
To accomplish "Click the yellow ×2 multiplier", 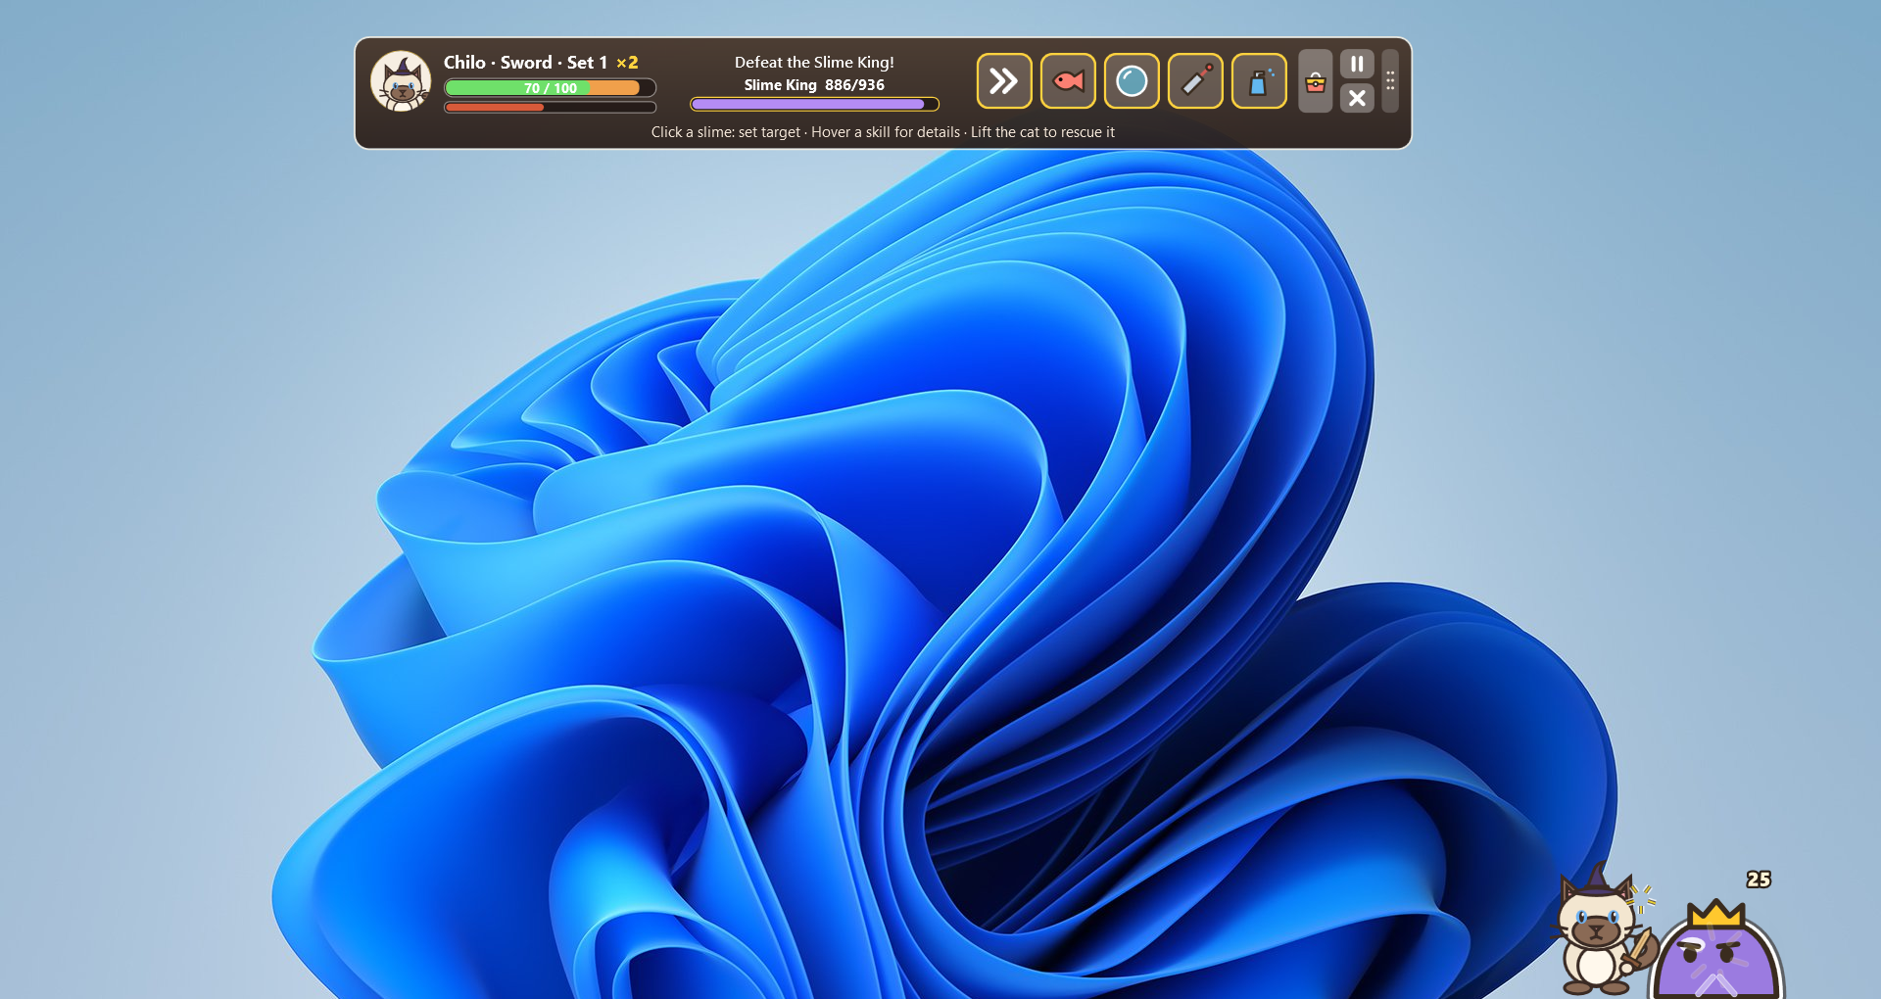I will pos(627,63).
